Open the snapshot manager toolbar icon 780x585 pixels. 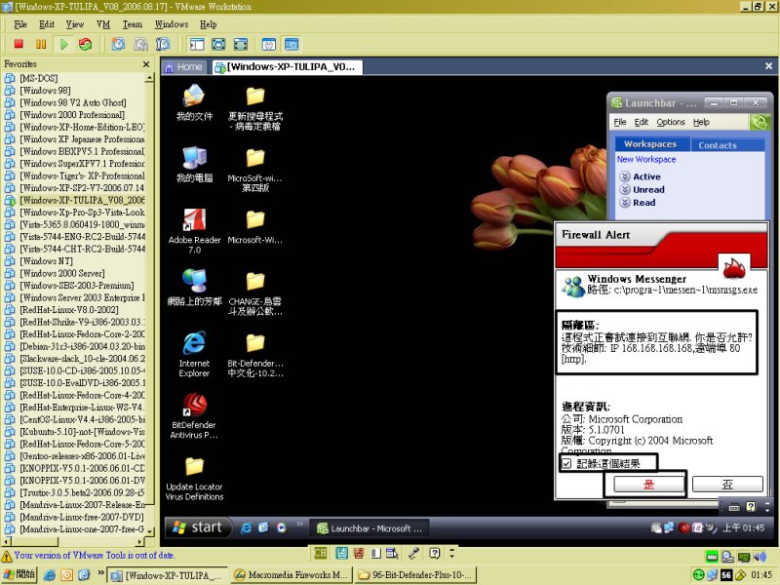point(163,44)
